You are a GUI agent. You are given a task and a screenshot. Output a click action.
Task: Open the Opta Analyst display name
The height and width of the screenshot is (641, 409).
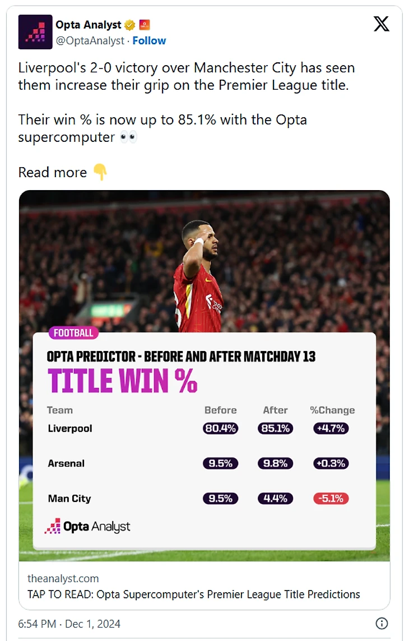(x=89, y=25)
